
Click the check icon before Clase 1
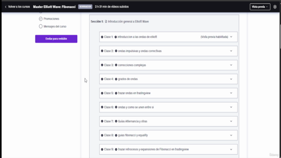coord(102,37)
